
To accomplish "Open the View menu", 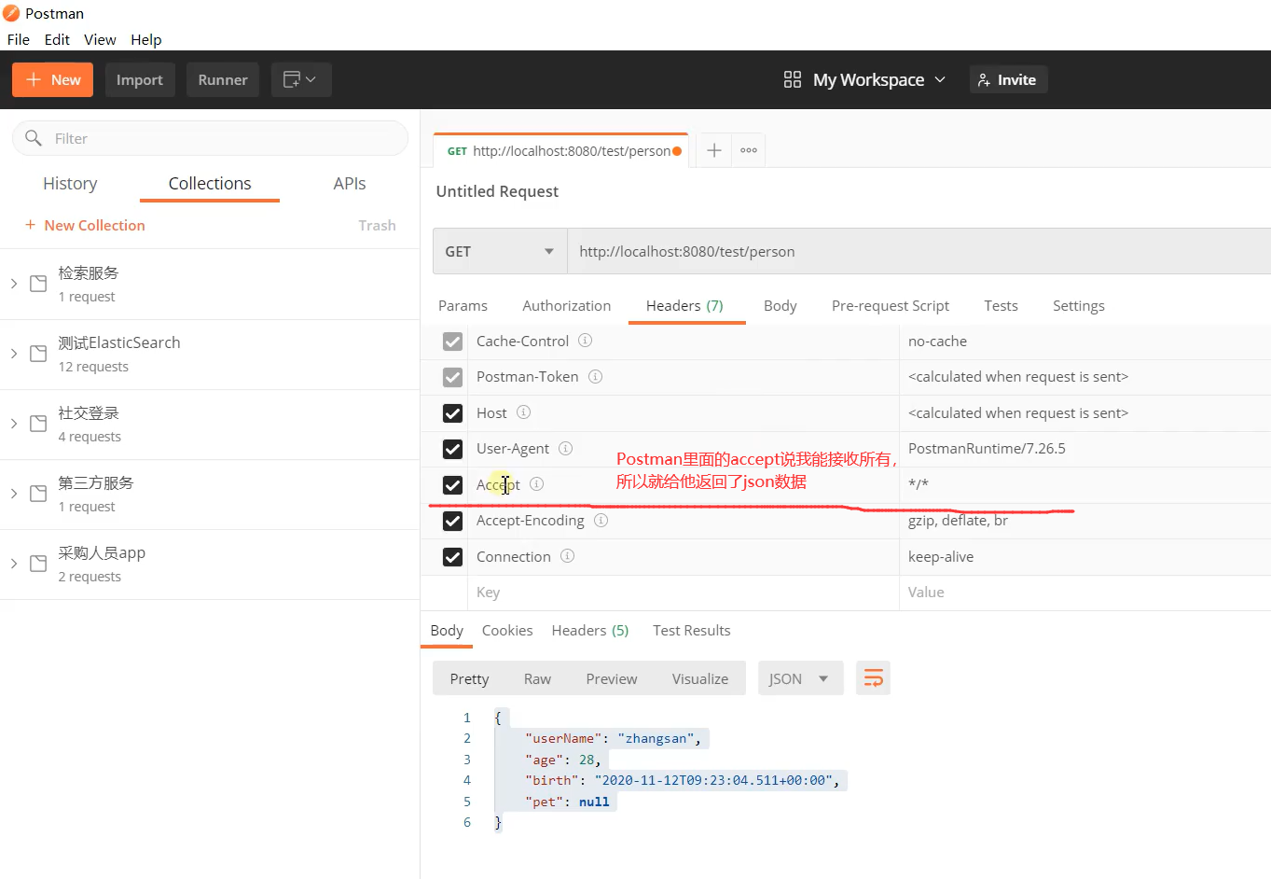I will (100, 39).
